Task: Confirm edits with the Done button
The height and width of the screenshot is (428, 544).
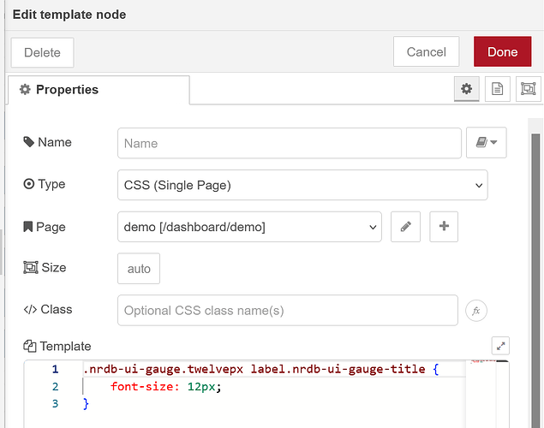Action: coord(502,51)
